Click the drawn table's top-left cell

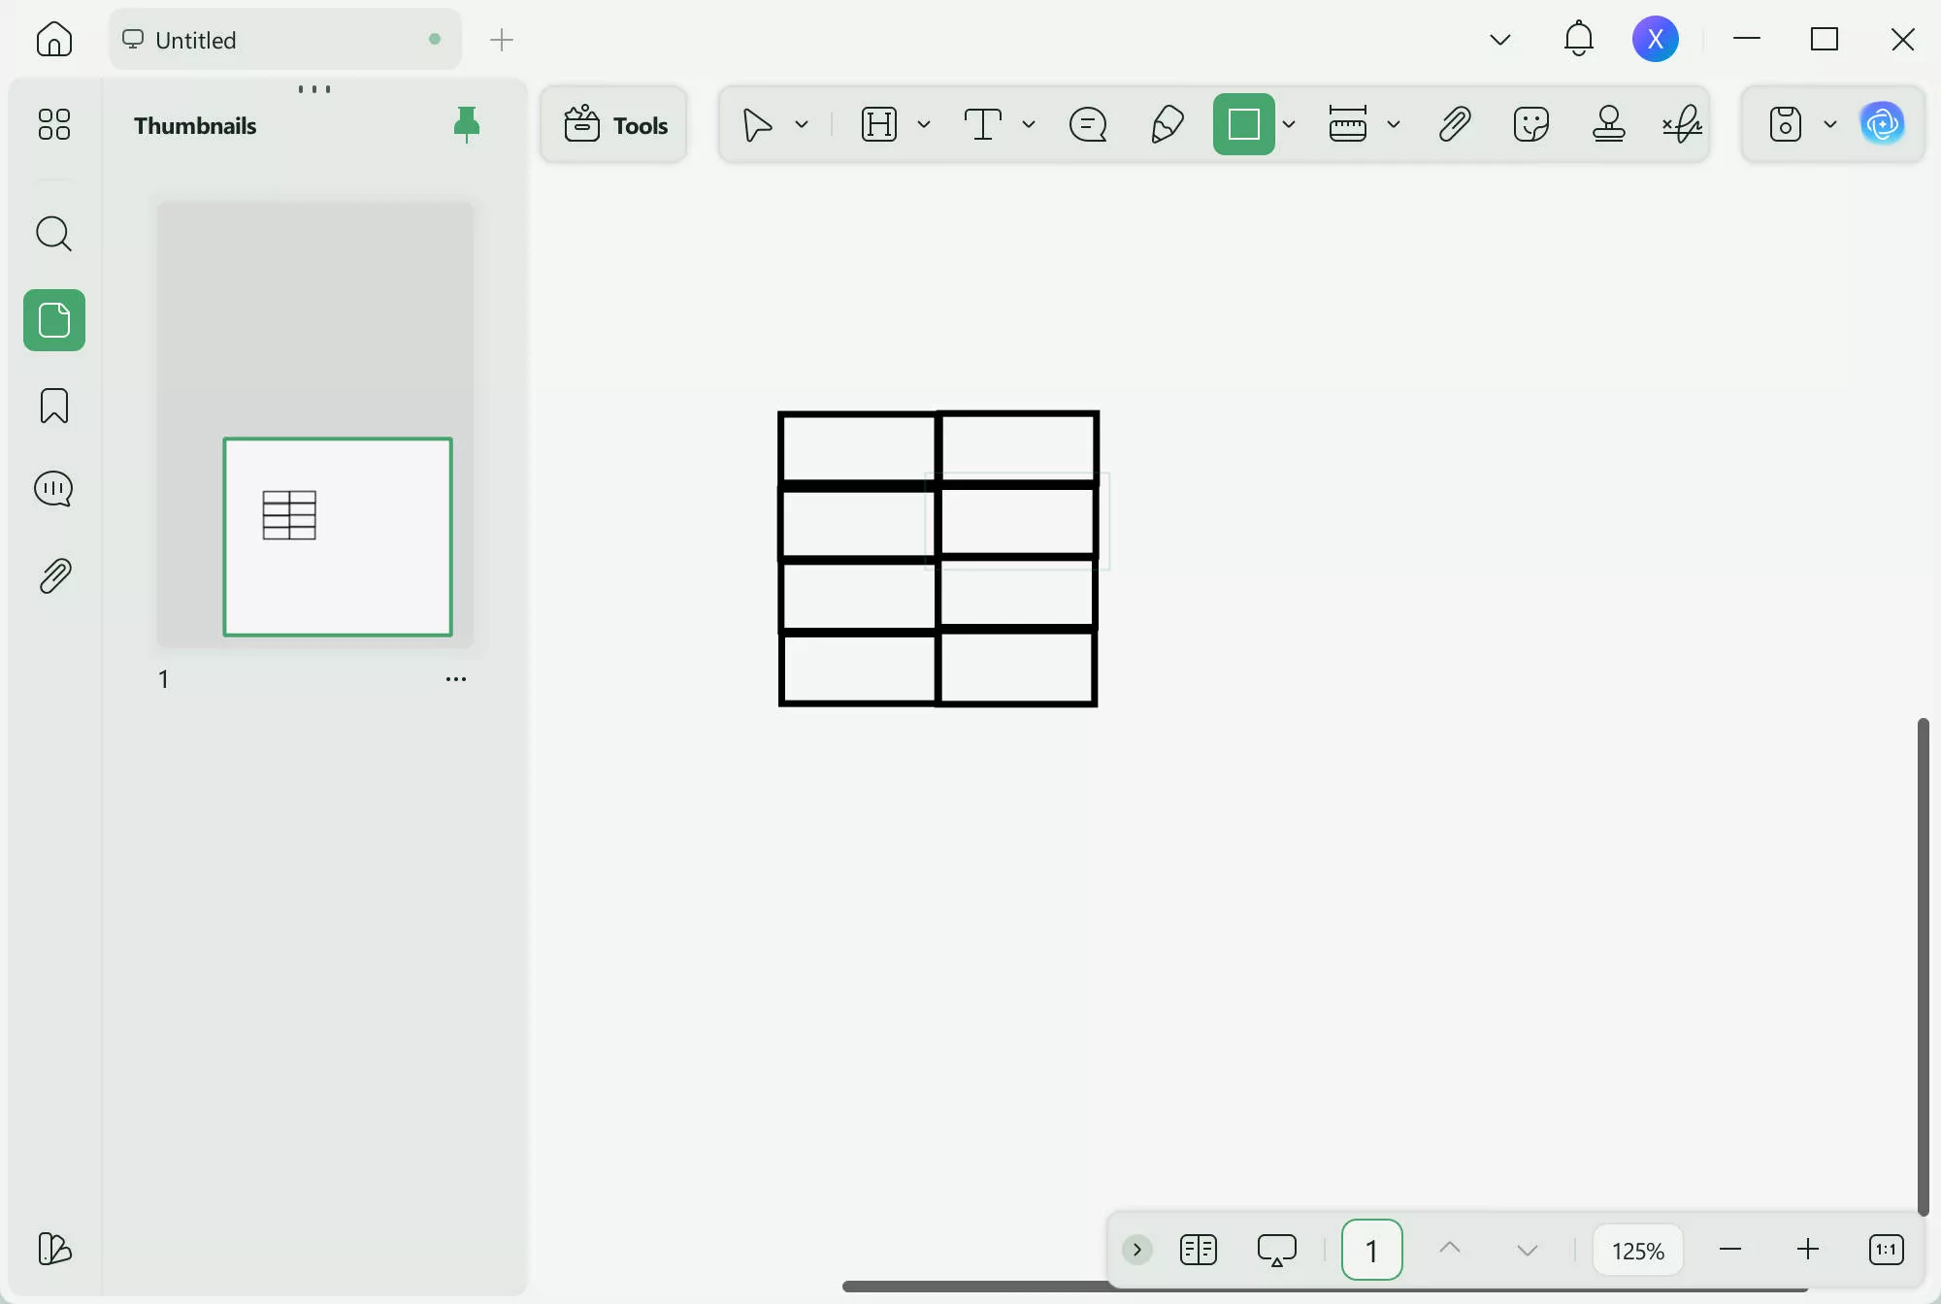click(x=858, y=447)
